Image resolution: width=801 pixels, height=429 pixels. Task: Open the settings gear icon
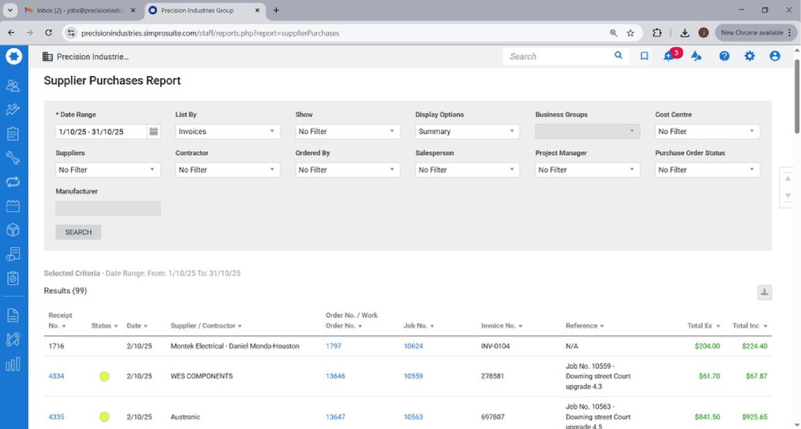coord(749,56)
